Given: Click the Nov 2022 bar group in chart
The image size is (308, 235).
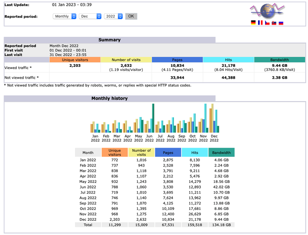Looking at the screenshot, I should 203,118.
